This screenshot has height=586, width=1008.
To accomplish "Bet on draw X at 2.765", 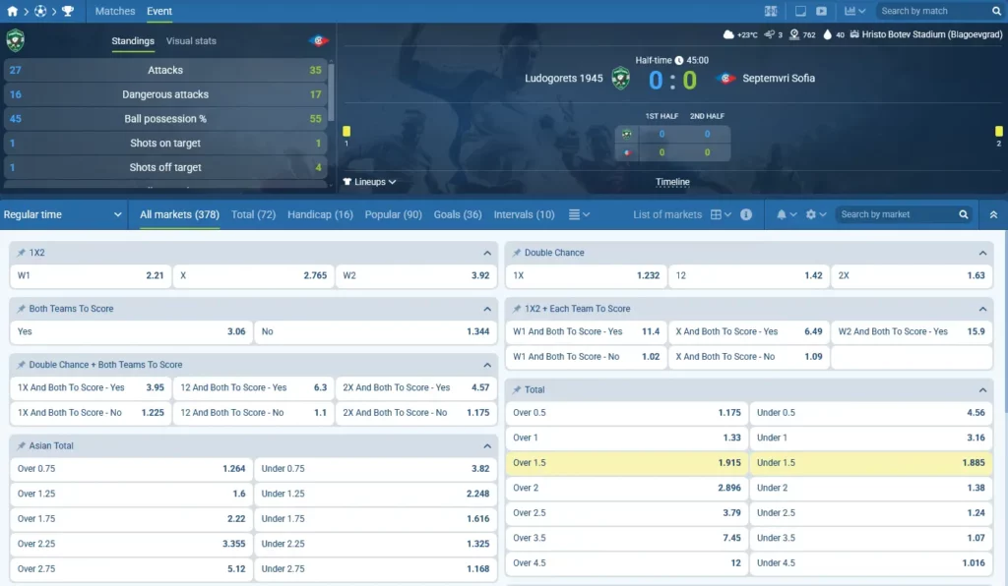I will pyautogui.click(x=253, y=275).
